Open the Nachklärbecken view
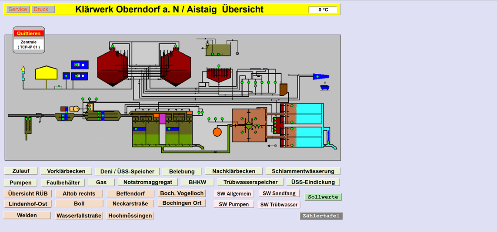Viewport: 497px width, 232px height. pos(233,171)
